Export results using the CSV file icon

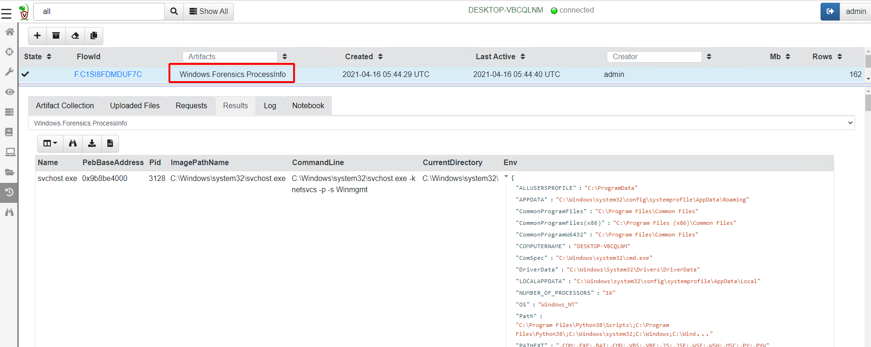pyautogui.click(x=110, y=144)
